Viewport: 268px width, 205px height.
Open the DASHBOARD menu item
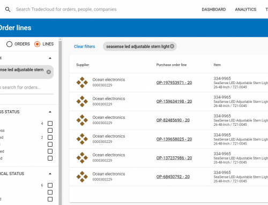214,10
